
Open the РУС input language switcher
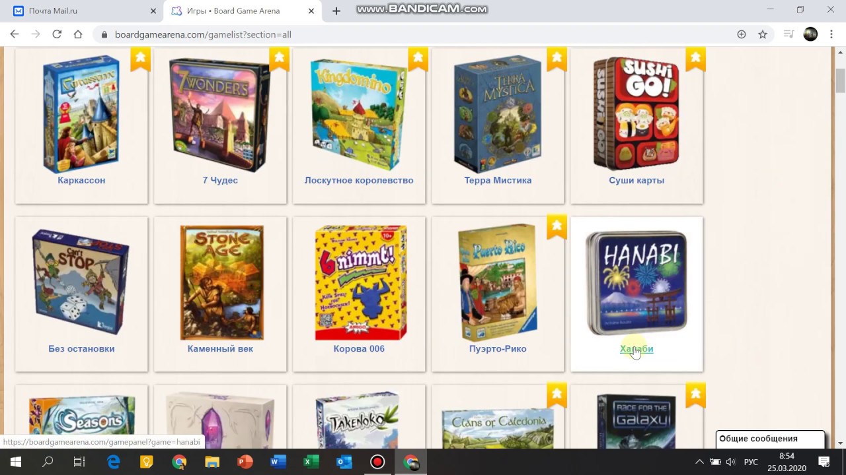coord(751,462)
